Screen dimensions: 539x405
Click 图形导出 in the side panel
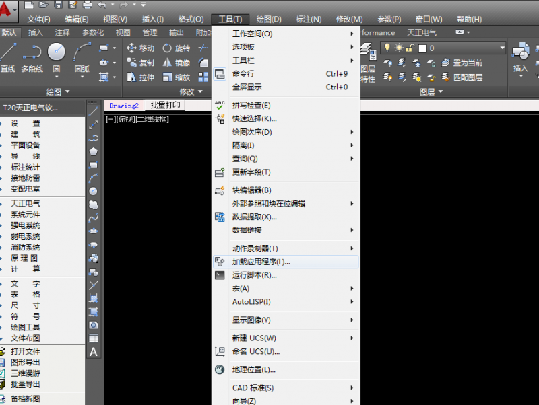tap(26, 362)
